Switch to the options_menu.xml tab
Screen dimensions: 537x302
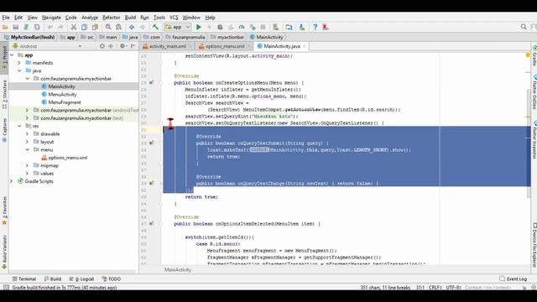click(x=225, y=46)
